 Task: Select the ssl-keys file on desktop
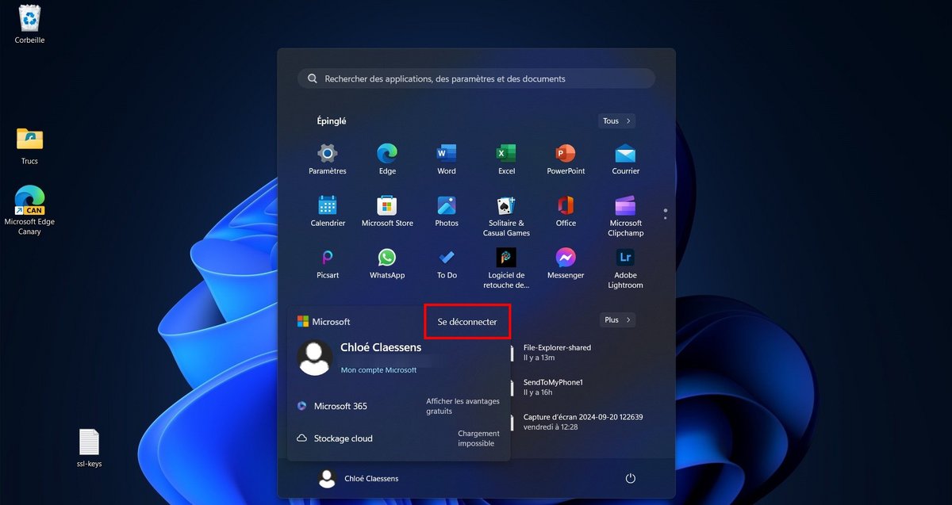pyautogui.click(x=89, y=448)
